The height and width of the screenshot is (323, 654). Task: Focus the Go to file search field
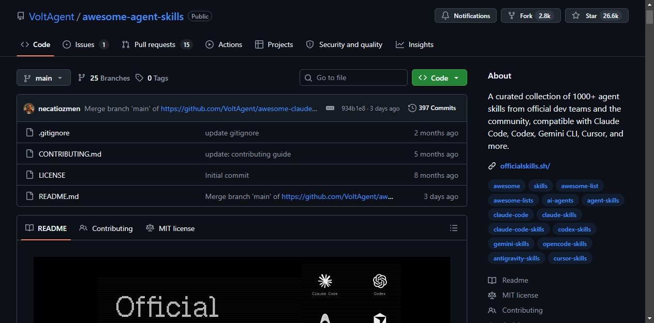(353, 78)
